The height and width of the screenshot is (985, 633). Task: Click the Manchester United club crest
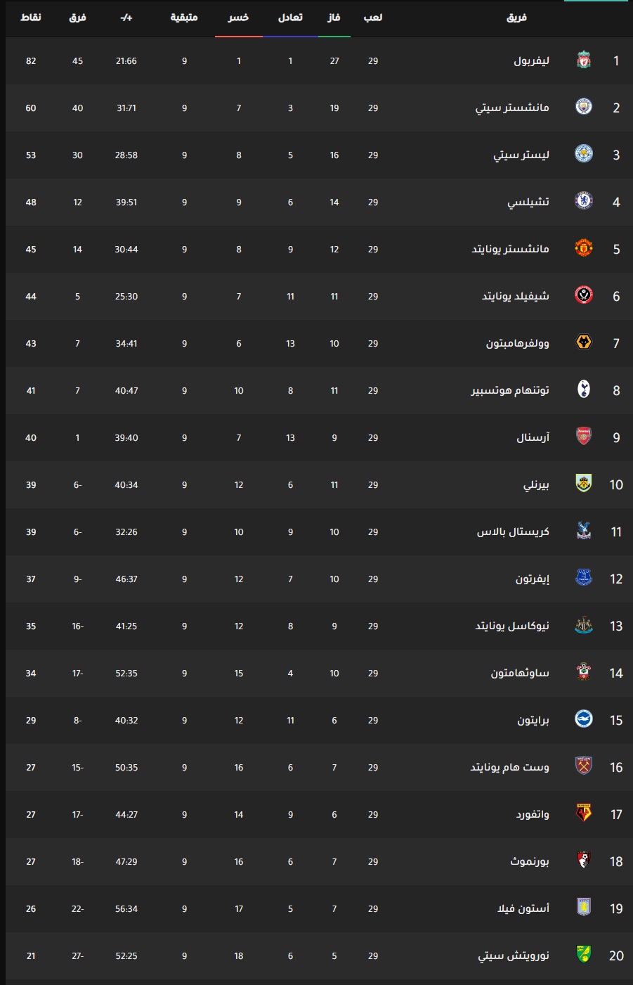coord(583,248)
